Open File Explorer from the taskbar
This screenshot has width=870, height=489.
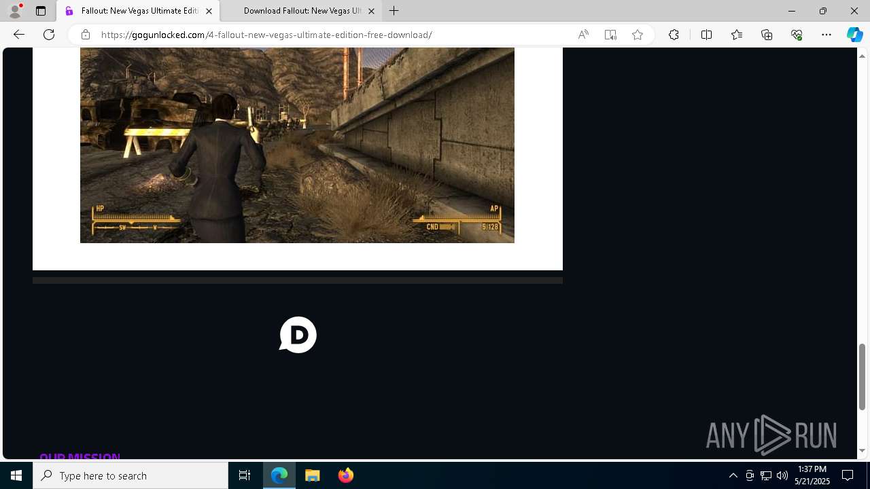tap(313, 475)
